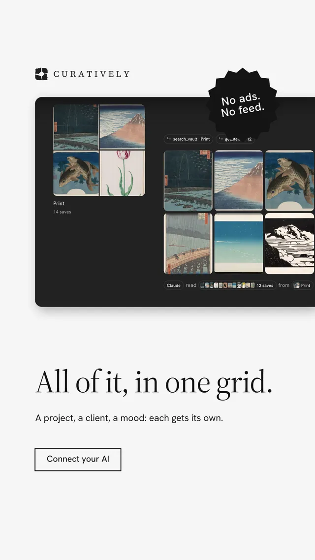Select the search_vault · Print chip
315x560 pixels.
click(188, 139)
